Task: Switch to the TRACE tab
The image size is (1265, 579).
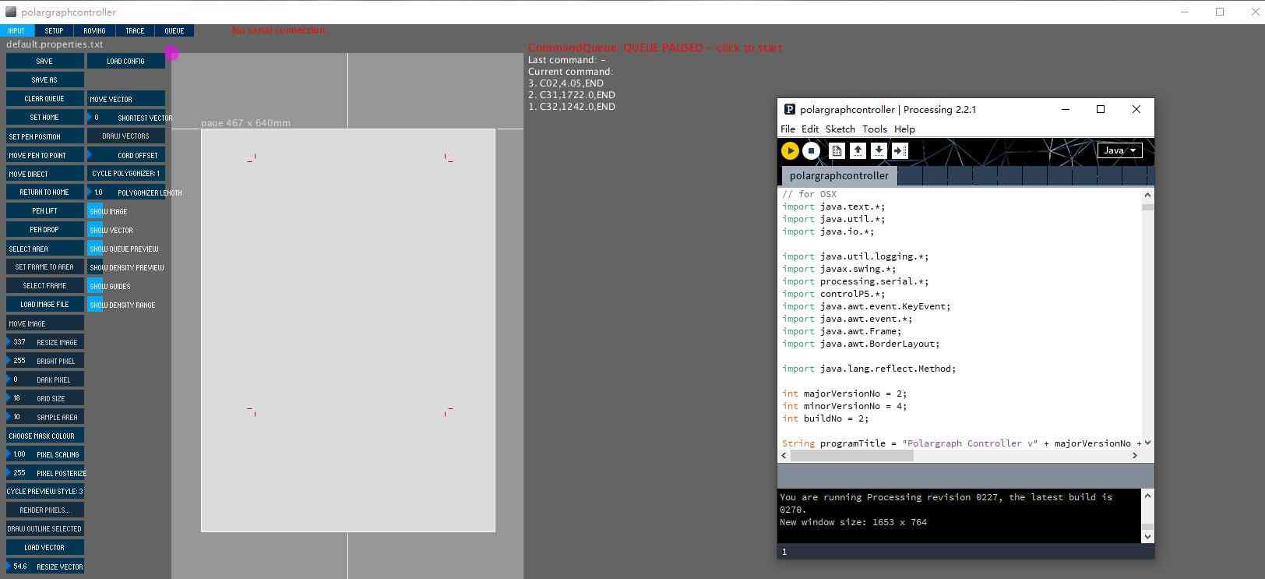Action: [135, 30]
